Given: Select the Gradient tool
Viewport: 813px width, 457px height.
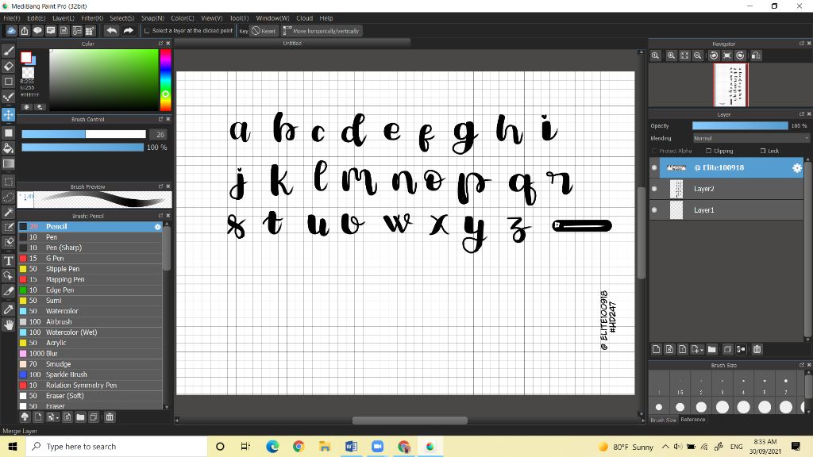Looking at the screenshot, I should (x=8, y=163).
